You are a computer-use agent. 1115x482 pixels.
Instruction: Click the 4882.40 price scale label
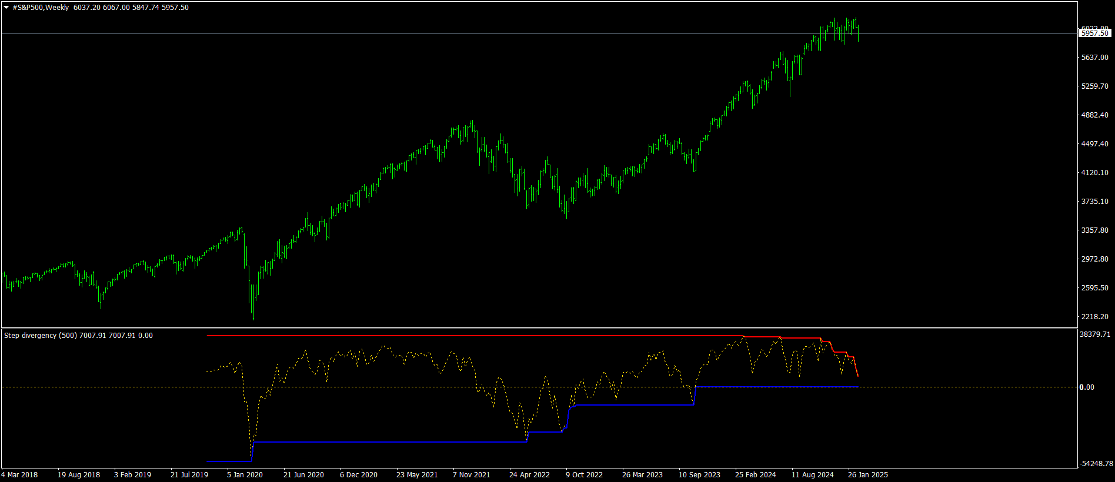pyautogui.click(x=1095, y=115)
